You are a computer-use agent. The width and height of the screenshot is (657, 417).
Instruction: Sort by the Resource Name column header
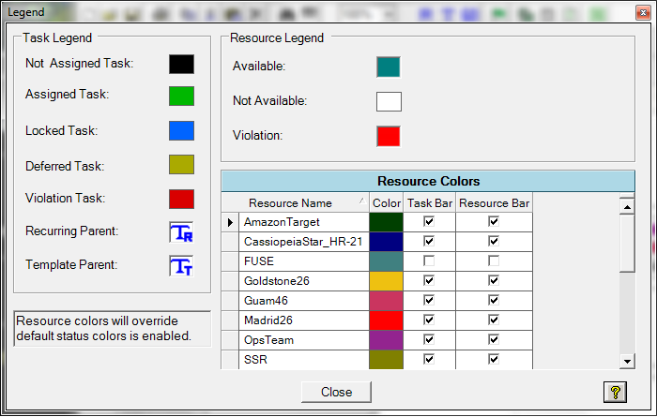pos(291,202)
